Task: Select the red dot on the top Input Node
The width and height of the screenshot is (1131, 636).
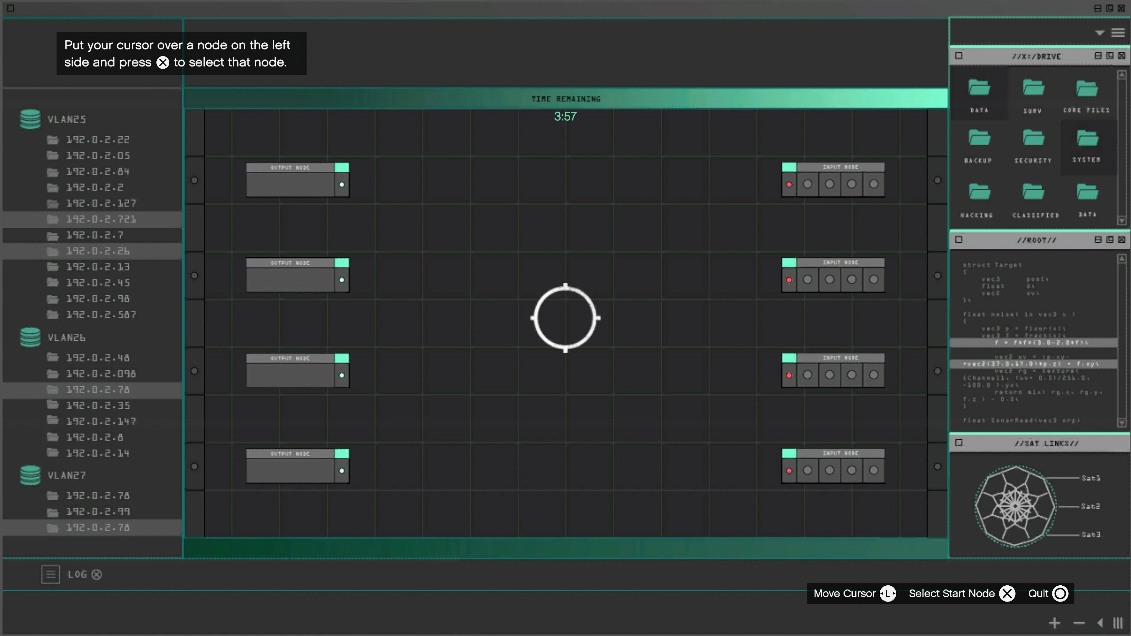Action: pos(789,185)
